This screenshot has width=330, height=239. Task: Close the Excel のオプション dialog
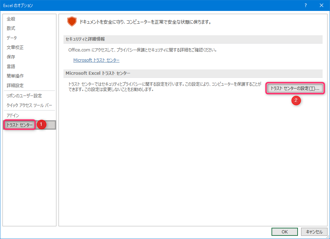(x=322, y=6)
